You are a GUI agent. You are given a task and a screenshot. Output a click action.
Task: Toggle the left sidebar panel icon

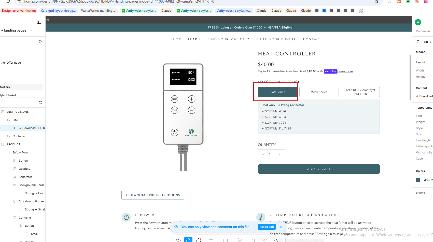point(39,22)
